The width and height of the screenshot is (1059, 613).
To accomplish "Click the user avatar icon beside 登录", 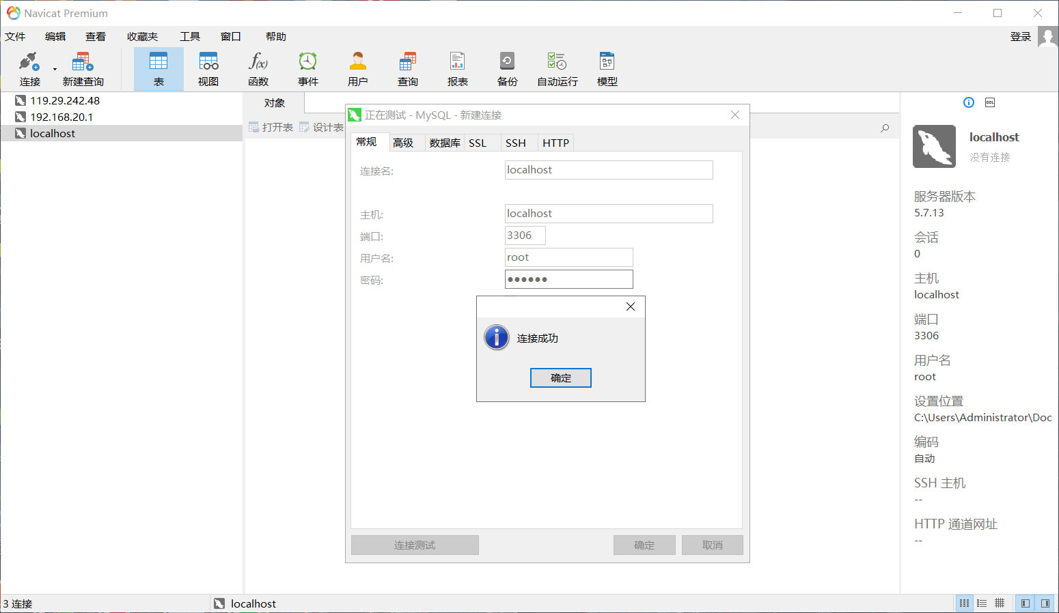I will tap(1047, 36).
